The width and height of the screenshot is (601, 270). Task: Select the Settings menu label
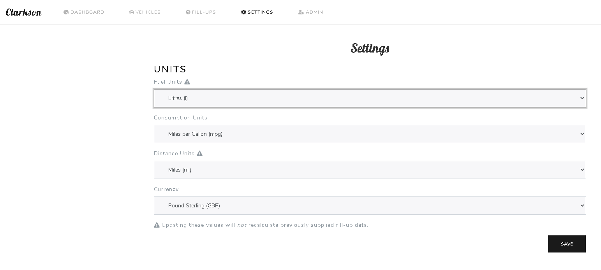pyautogui.click(x=260, y=12)
